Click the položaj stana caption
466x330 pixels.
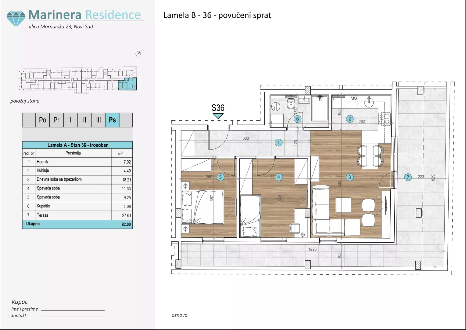[25, 101]
